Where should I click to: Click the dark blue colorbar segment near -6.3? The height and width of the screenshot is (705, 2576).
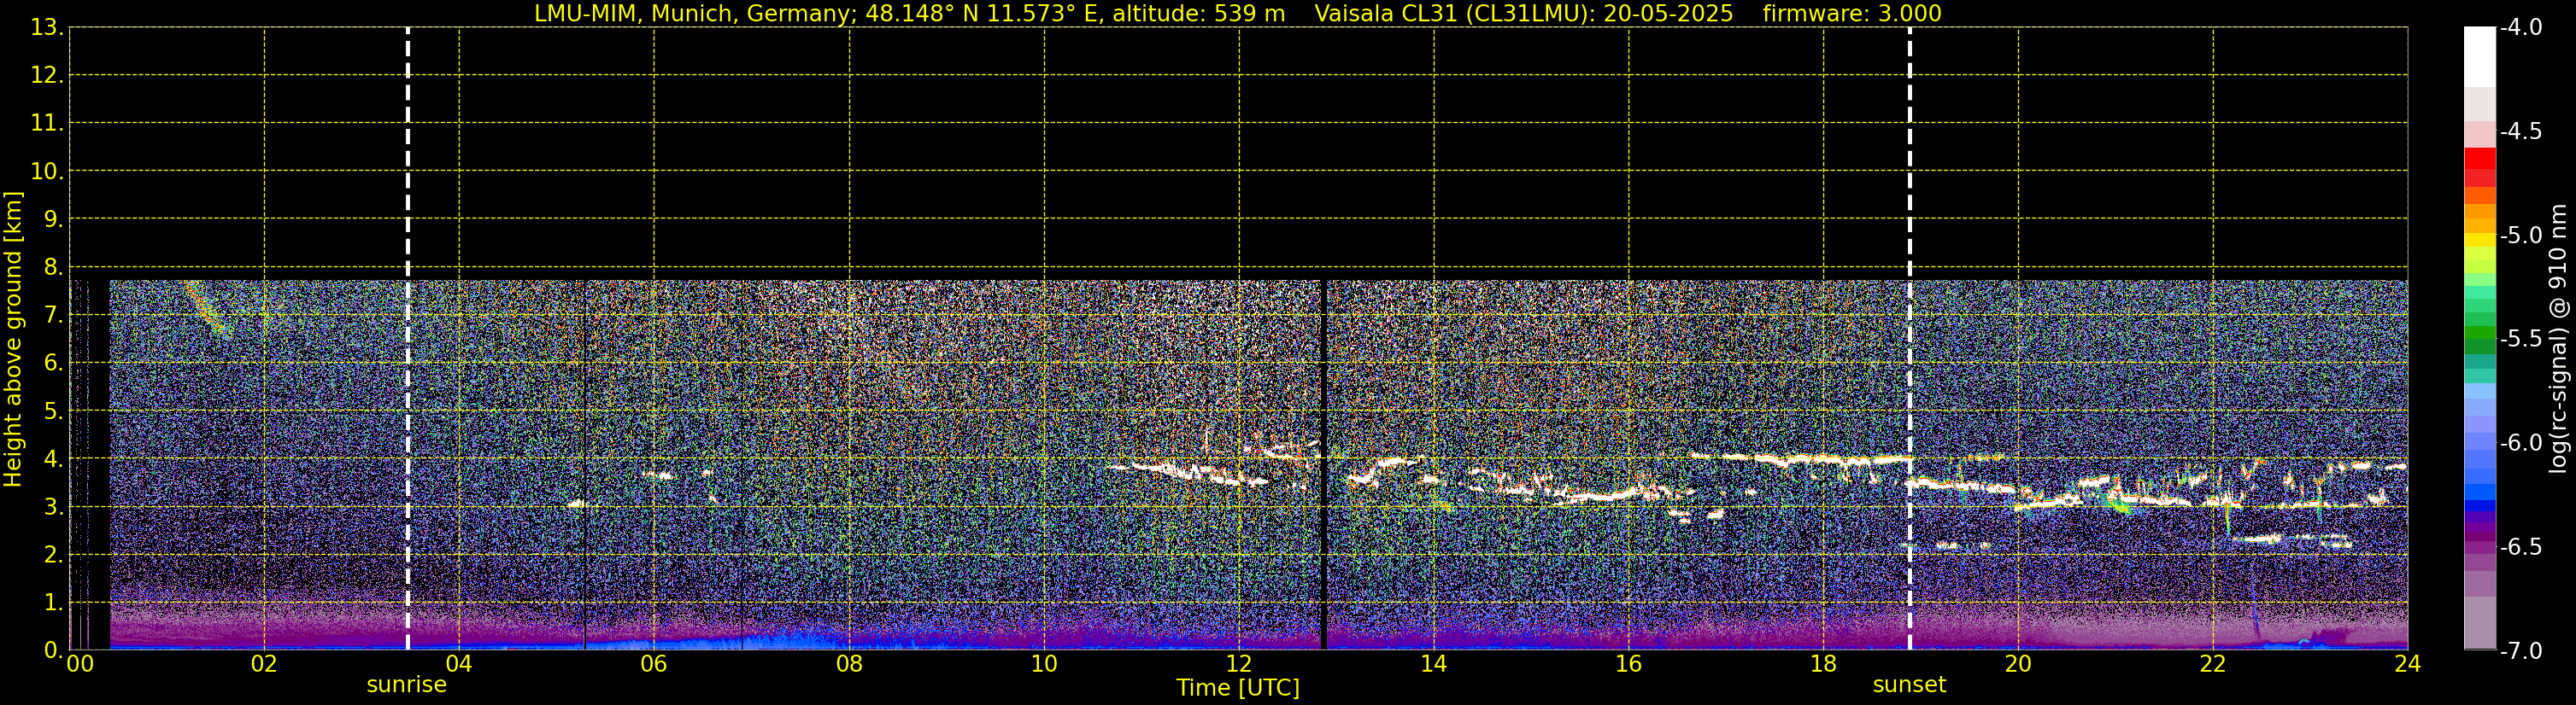click(2479, 504)
